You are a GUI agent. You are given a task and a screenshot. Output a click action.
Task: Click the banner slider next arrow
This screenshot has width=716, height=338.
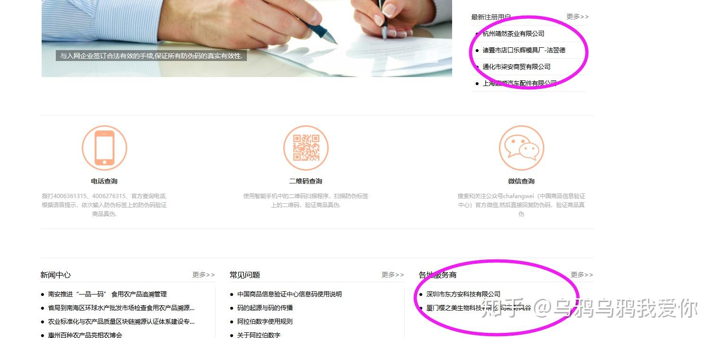(x=432, y=56)
